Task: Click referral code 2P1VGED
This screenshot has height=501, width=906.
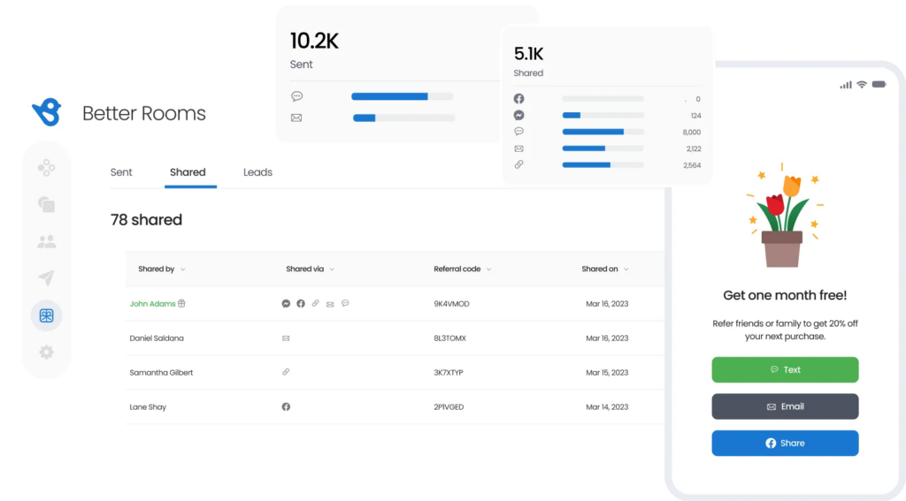Action: [x=449, y=407]
